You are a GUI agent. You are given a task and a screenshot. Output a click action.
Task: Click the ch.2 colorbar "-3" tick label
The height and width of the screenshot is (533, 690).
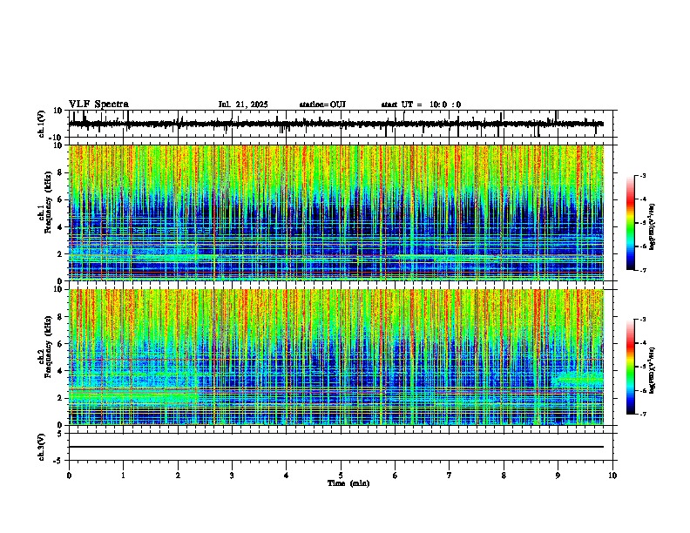642,320
